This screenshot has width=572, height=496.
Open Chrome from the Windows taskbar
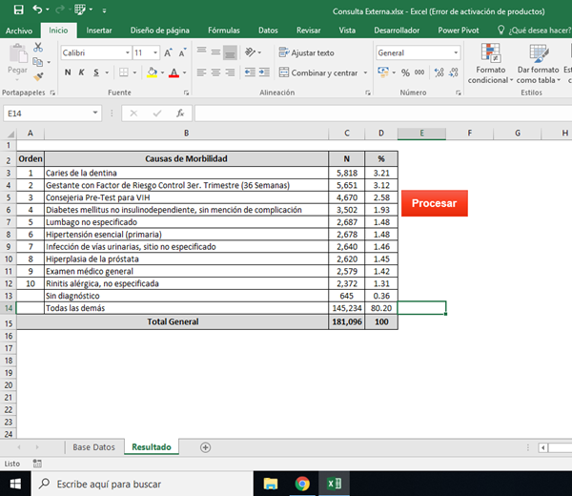302,484
